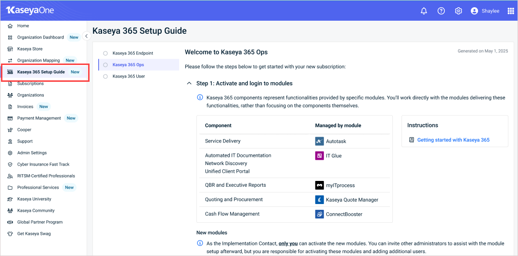Open RITSM-Certified Professionals
The height and width of the screenshot is (256, 518).
[46, 176]
